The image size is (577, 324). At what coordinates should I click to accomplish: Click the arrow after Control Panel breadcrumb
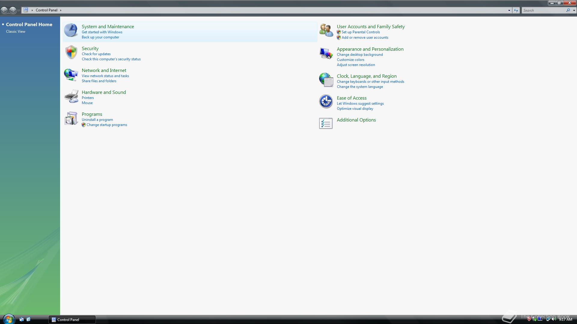point(61,10)
